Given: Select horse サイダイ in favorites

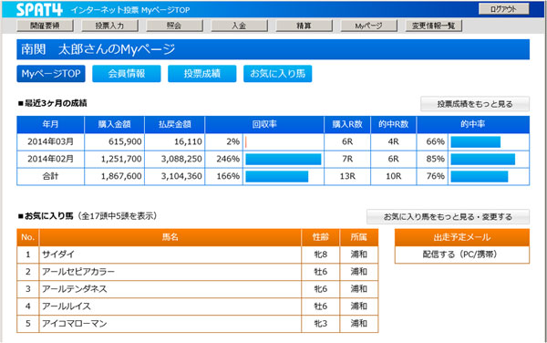Looking at the screenshot, I should pos(58,255).
